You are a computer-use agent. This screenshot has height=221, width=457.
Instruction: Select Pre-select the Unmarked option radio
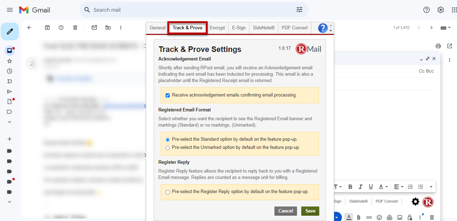click(x=168, y=148)
